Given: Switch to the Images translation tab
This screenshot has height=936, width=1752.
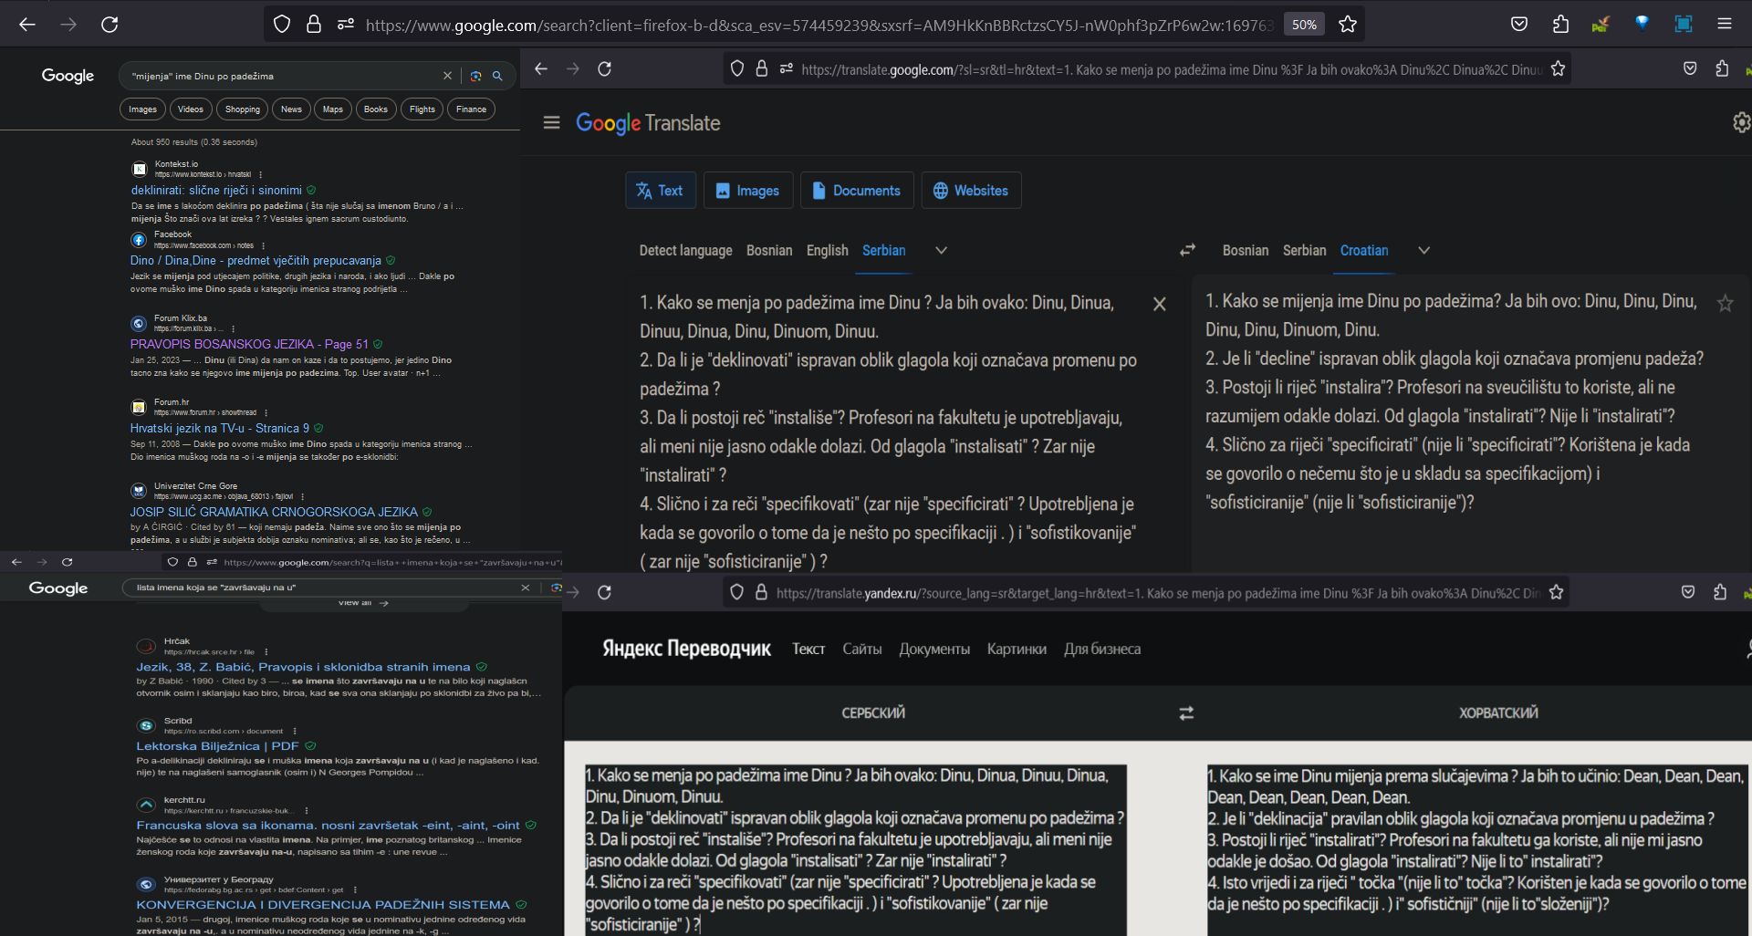Looking at the screenshot, I should pyautogui.click(x=748, y=191).
